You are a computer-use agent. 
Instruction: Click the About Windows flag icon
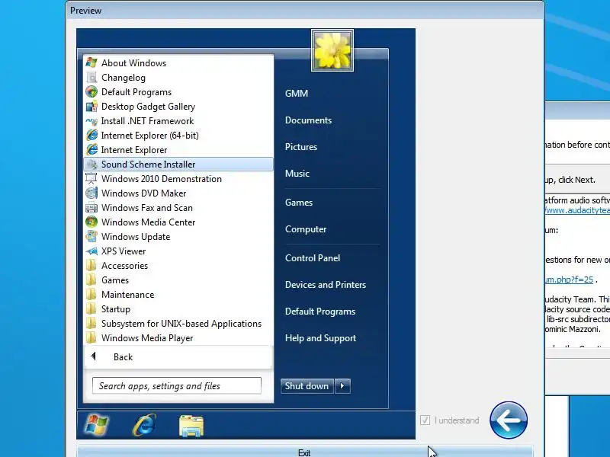pyautogui.click(x=91, y=62)
